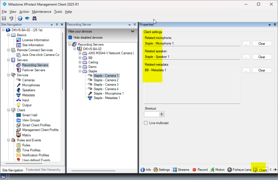278x180 pixels.
Task: Uncheck Hide disabled devices
Action: pyautogui.click(x=70, y=37)
